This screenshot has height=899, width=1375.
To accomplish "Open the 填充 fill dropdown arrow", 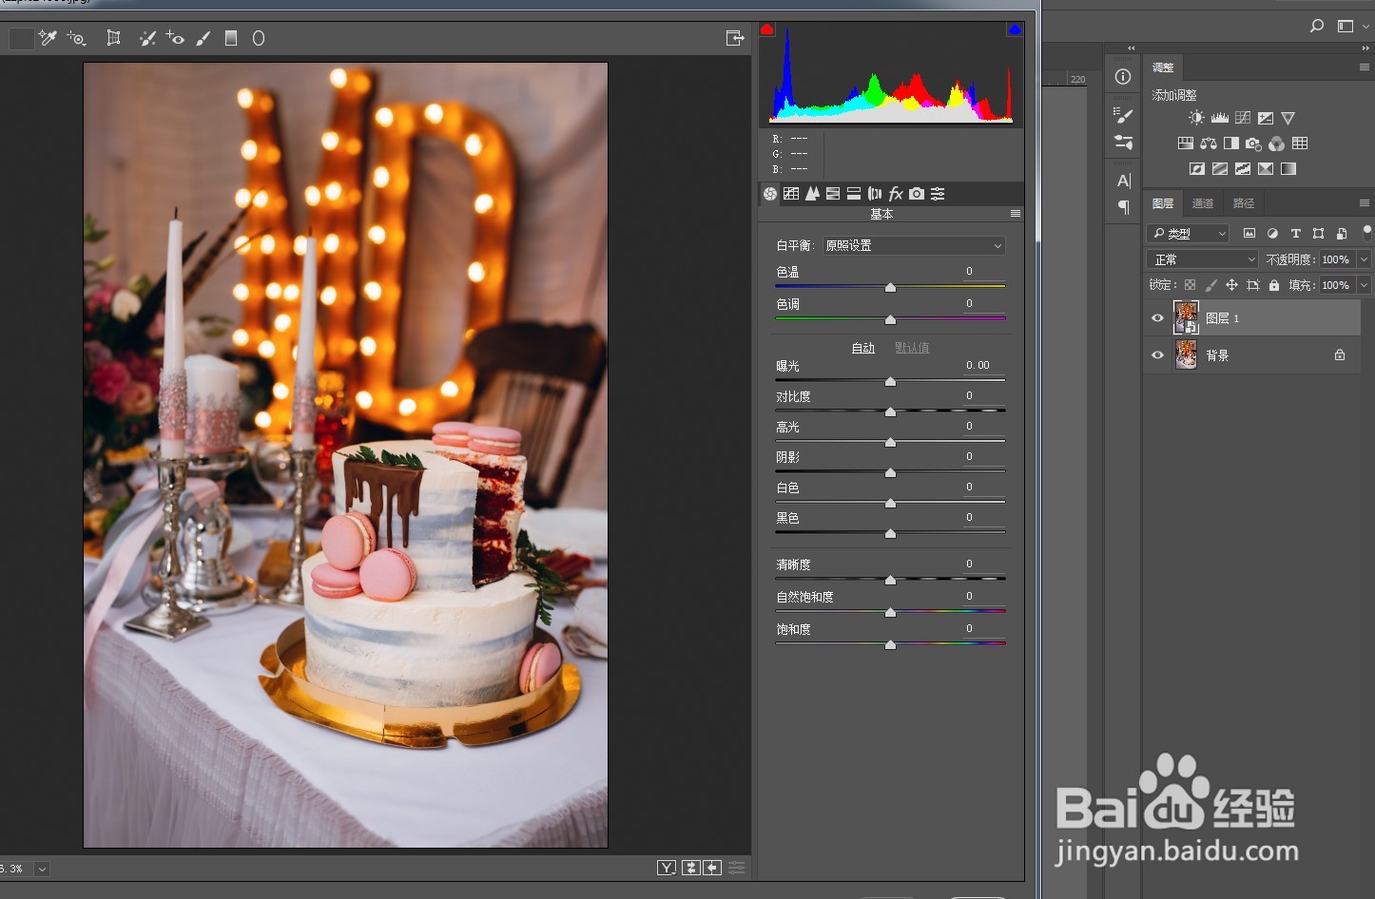I will click(1365, 285).
